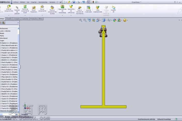The height and width of the screenshot is (121, 182).
Task: Open the Ventana menu
Action: (52, 2)
